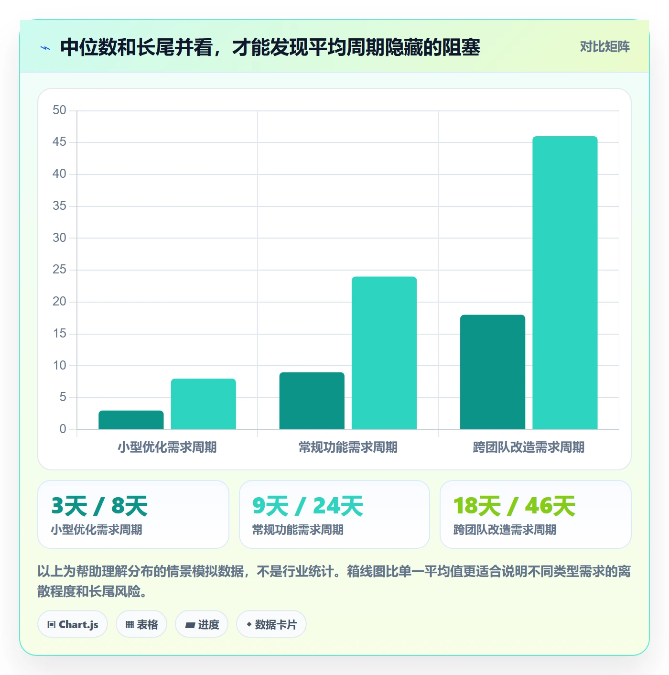Screen dimensions: 669x675
Task: Click the 表格 tag chip
Action: [x=141, y=624]
